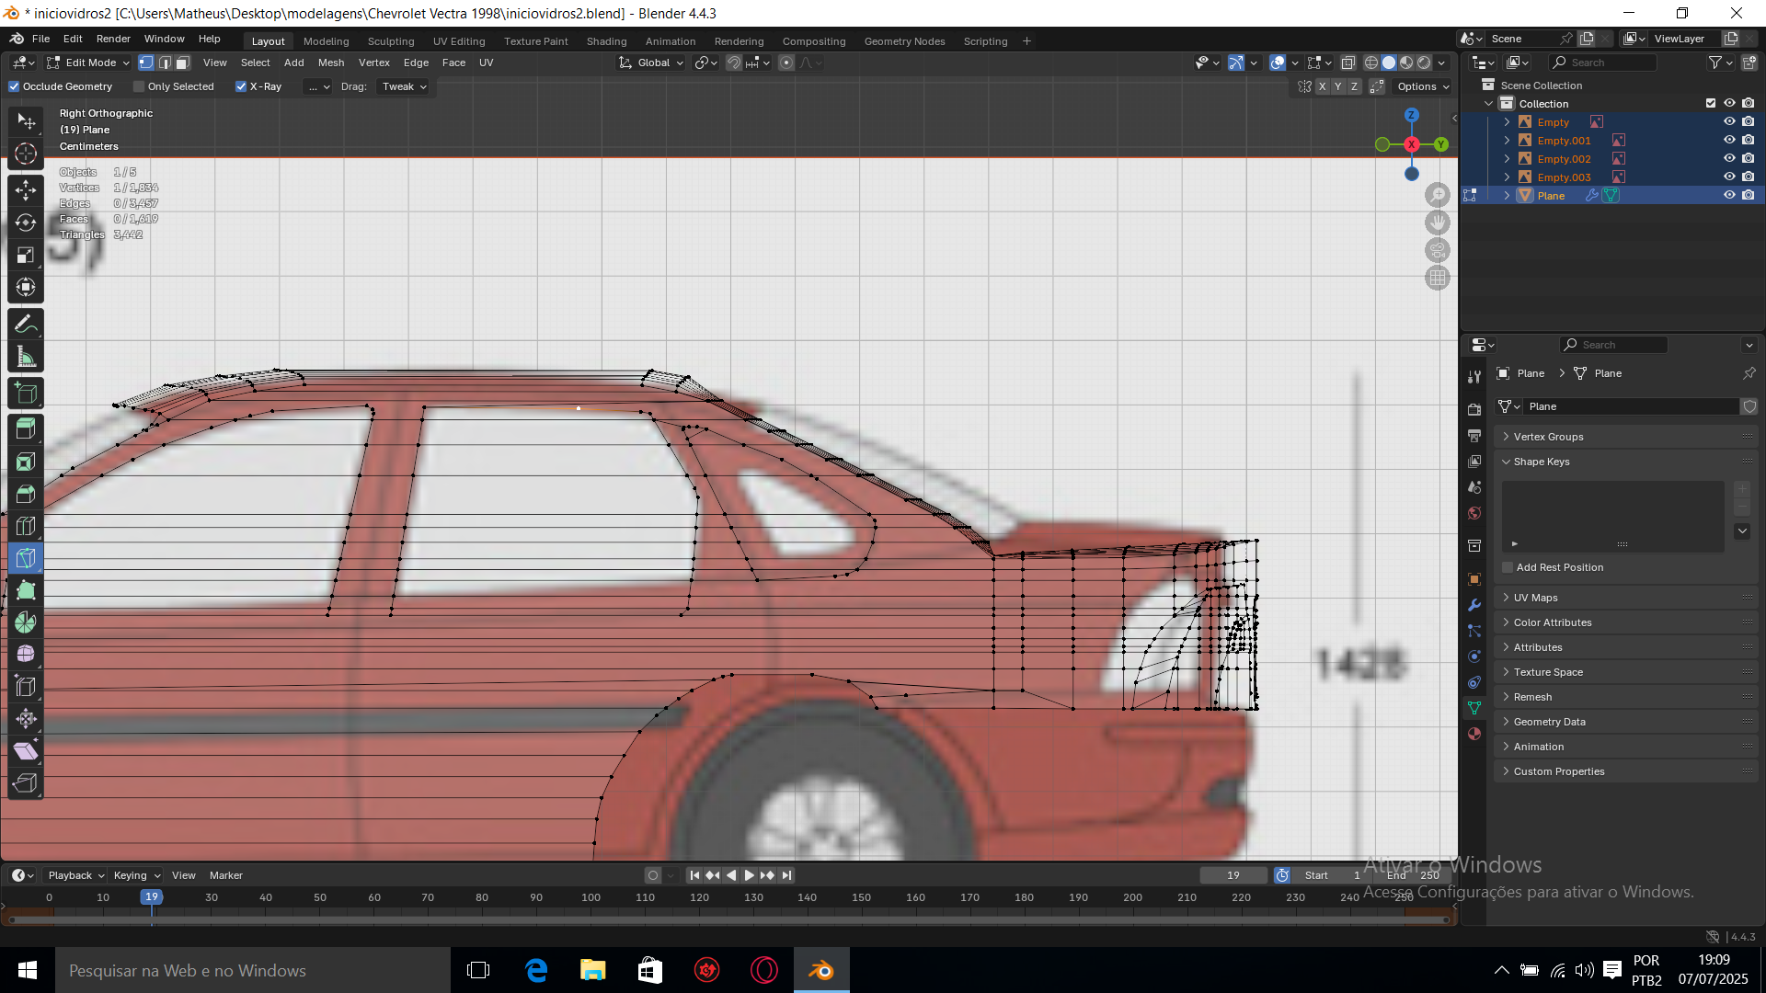Image resolution: width=1766 pixels, height=993 pixels.
Task: Select the Measure tool
Action: pyautogui.click(x=26, y=357)
